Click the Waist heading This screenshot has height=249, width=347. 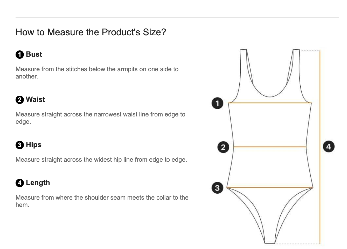click(x=36, y=100)
